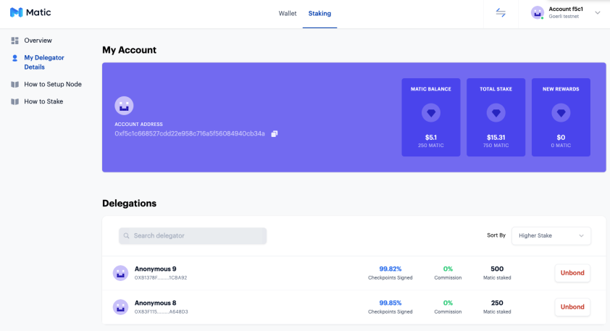The image size is (610, 331).
Task: Click the Matic Balance diamond icon
Action: 431,113
